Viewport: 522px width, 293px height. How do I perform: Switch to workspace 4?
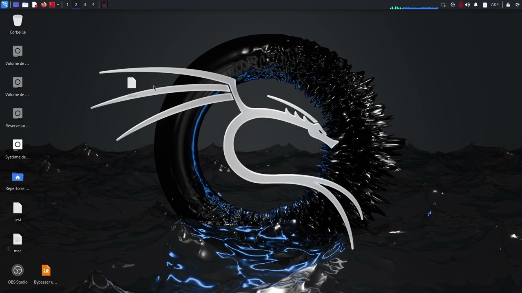pos(93,5)
